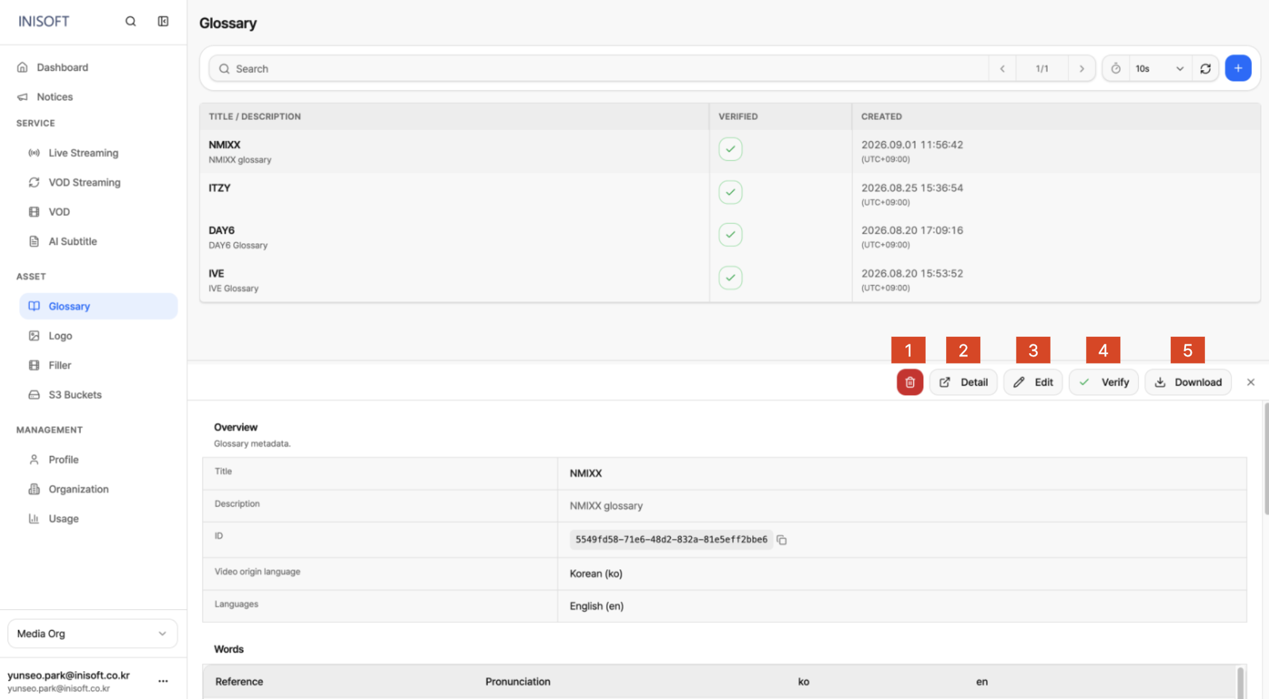Screen dimensions: 1269x699
Task: Add a new glossary with plus button
Action: point(1238,68)
